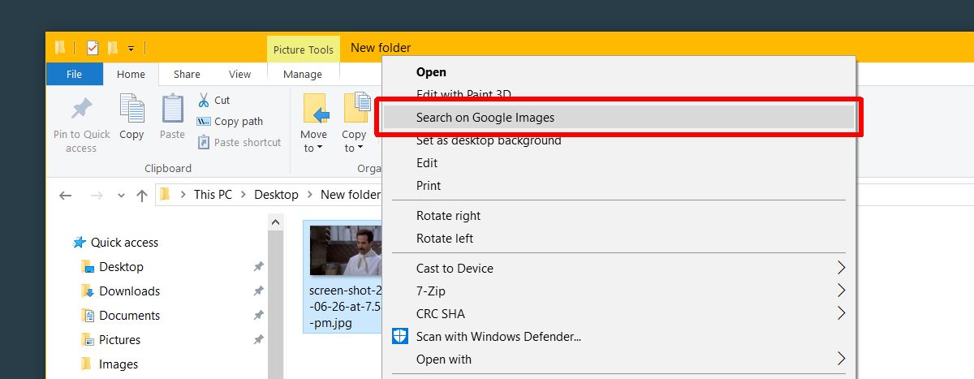The width and height of the screenshot is (974, 379).
Task: Open Images folder in the navigation pane
Action: 119,364
